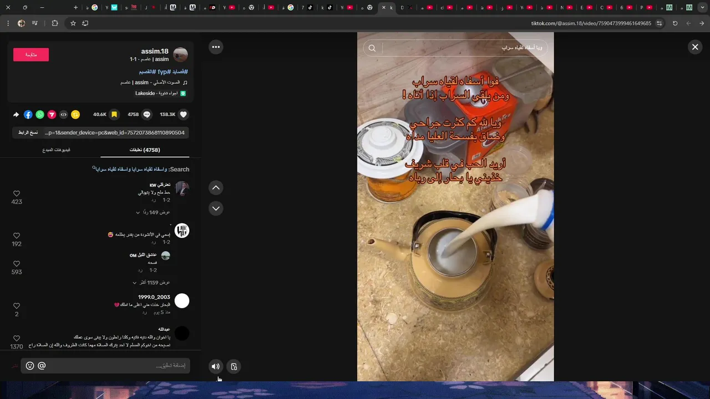Open a new browser tab
This screenshot has width=710, height=399.
(75, 8)
